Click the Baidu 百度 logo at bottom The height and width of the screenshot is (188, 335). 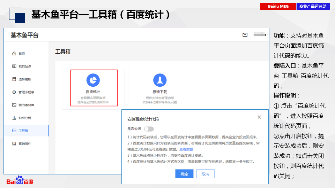(x=20, y=180)
